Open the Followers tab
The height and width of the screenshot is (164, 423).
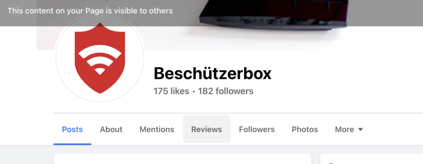tap(257, 129)
